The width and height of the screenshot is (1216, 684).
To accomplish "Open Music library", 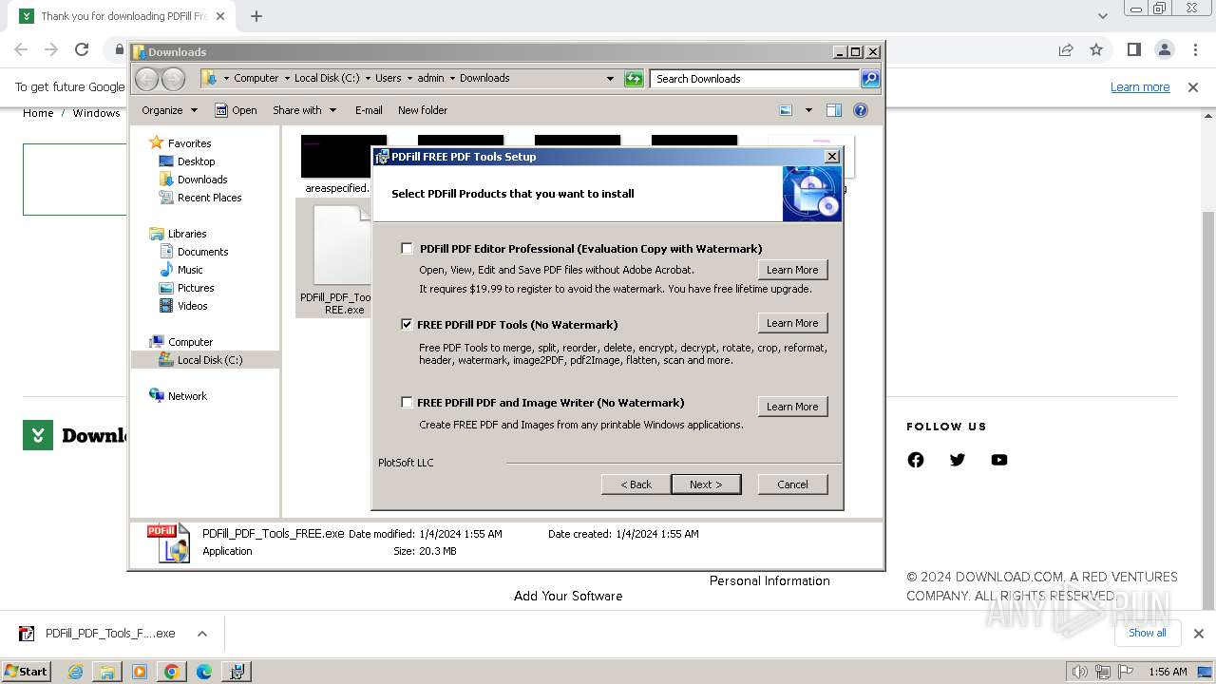I will [190, 270].
